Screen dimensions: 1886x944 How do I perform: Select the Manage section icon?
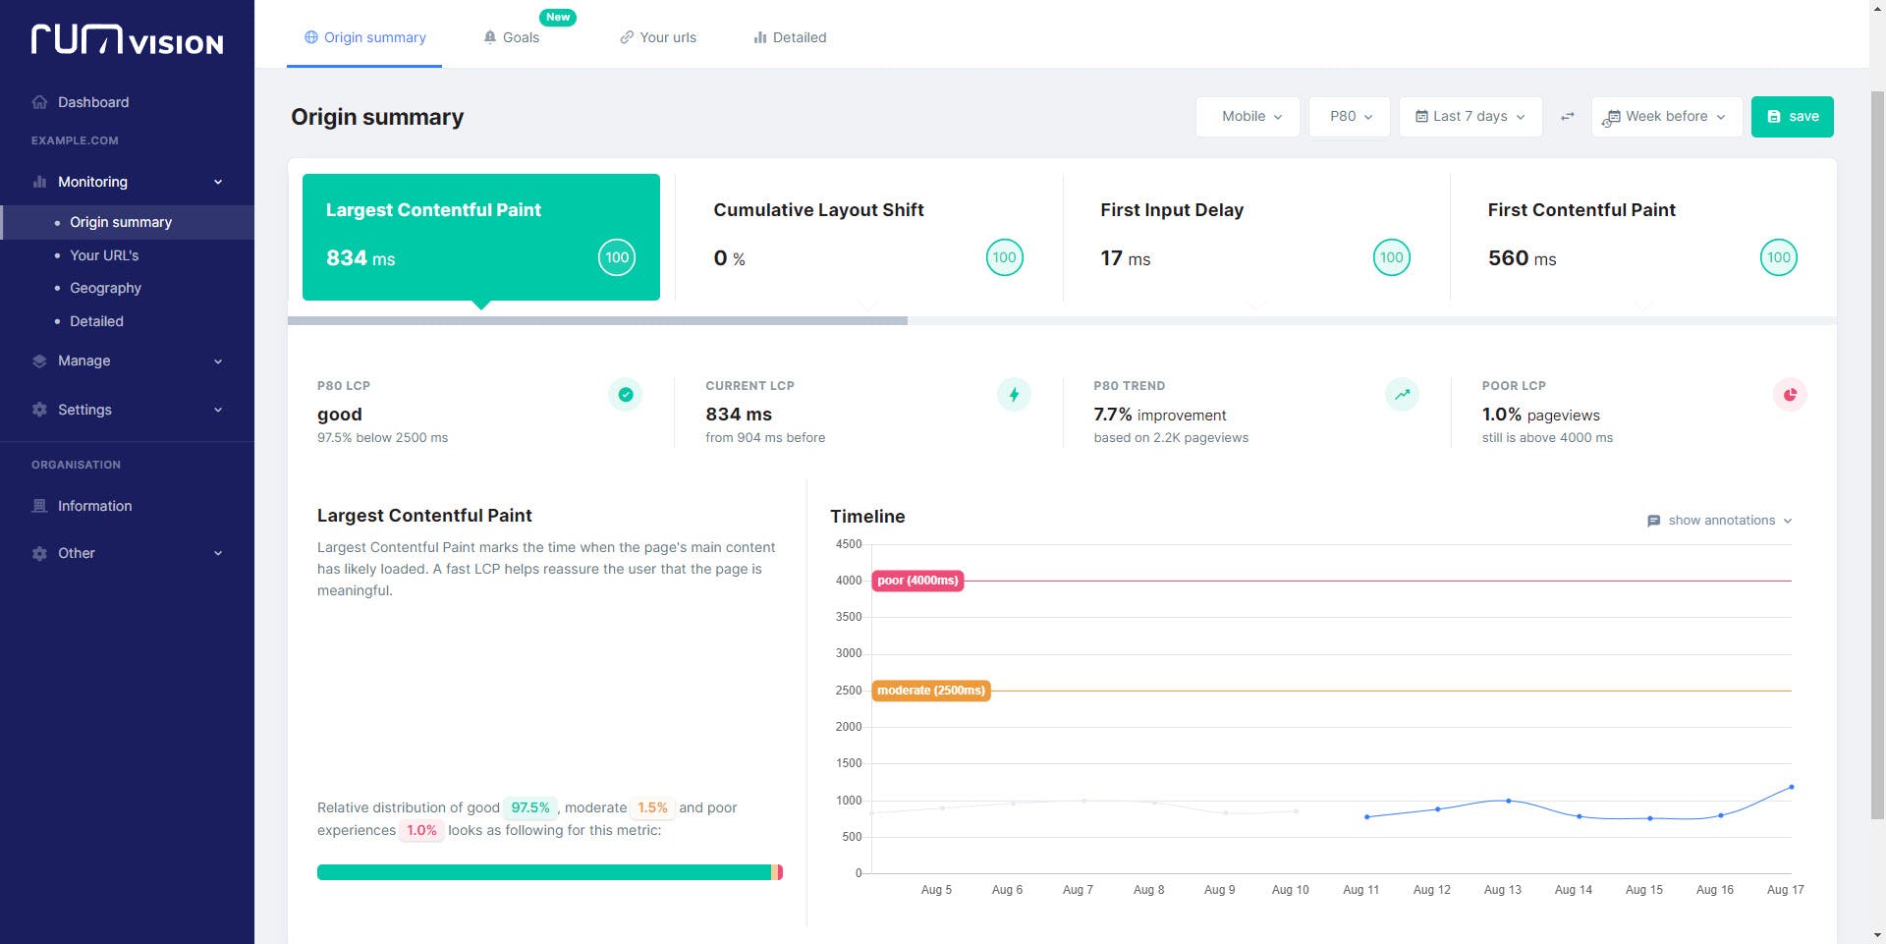(x=39, y=361)
